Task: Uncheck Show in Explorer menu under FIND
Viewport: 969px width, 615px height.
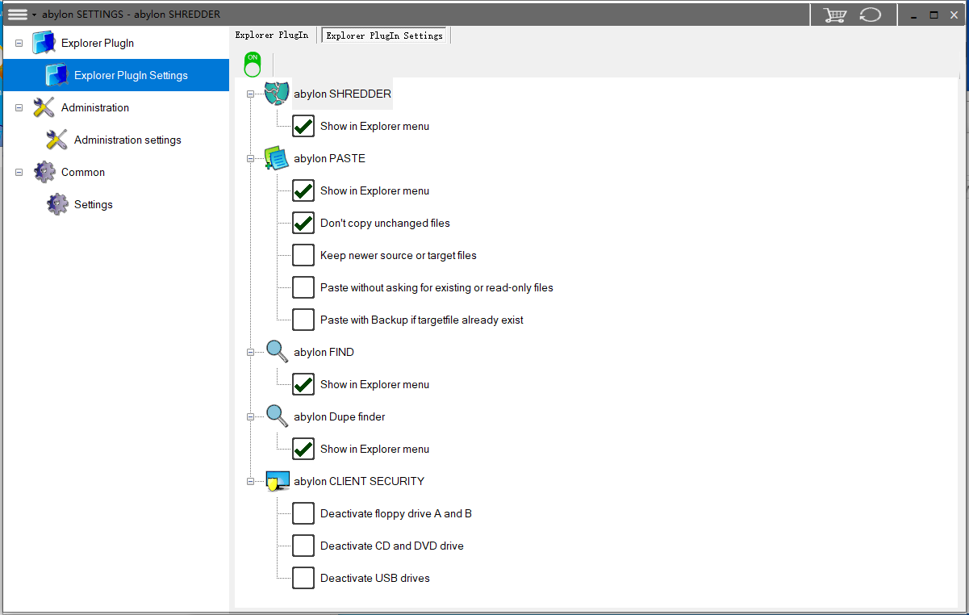Action: pos(303,384)
